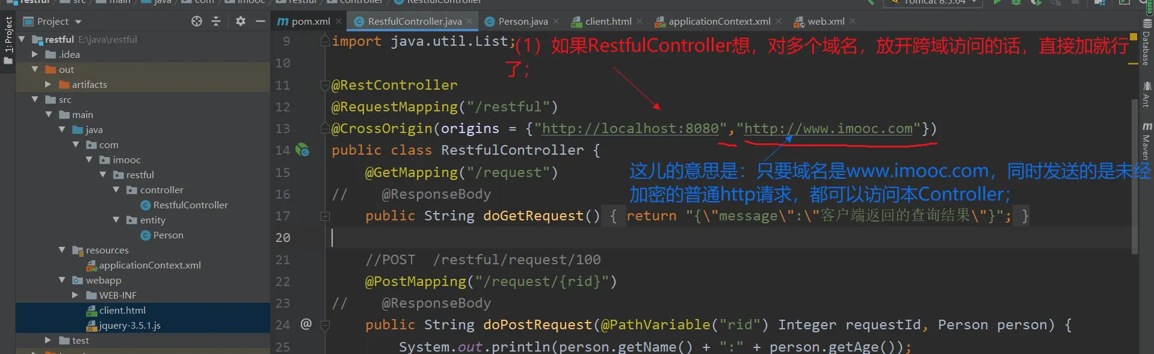Click the yellow inspection indicator above the scrollbar
The width and height of the screenshot is (1154, 354).
pos(1134,37)
